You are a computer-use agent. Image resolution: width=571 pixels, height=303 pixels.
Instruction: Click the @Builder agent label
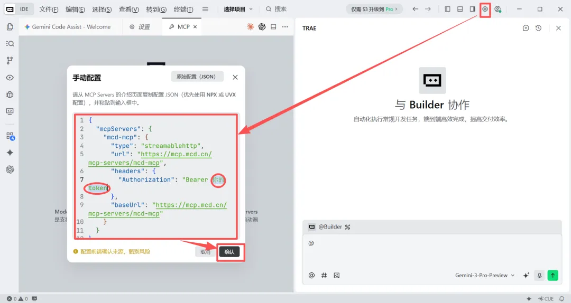point(330,226)
